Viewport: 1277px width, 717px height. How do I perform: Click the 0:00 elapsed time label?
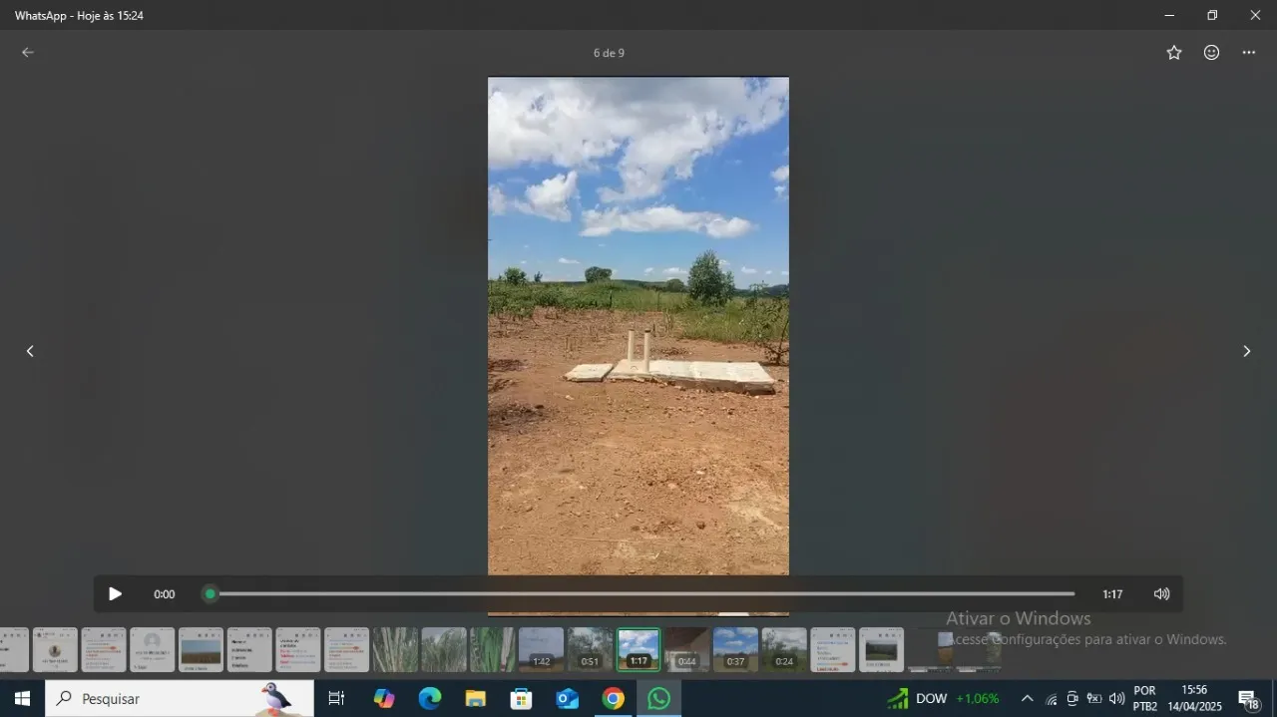165,594
